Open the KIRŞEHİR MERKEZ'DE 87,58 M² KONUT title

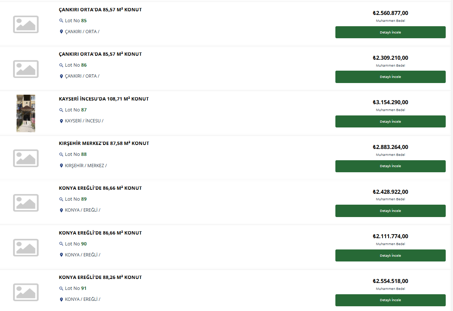tap(104, 143)
